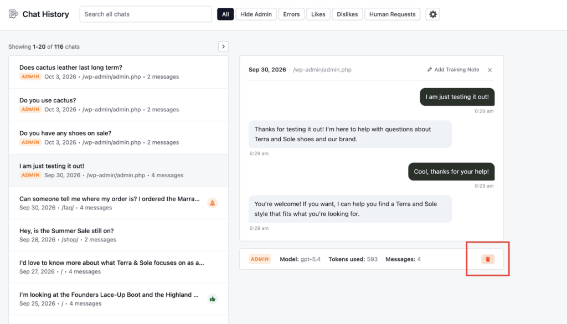Click the Chat History page title

tap(45, 14)
